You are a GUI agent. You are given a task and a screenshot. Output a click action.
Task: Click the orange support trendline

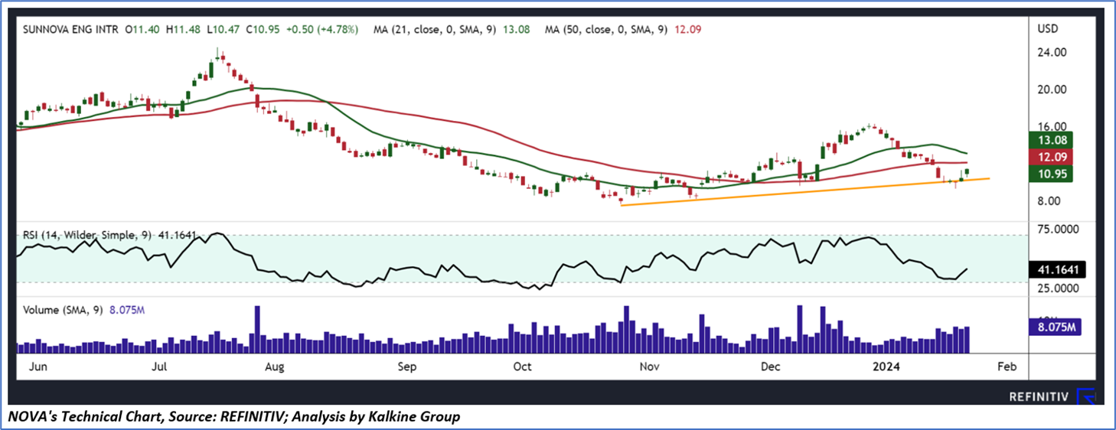click(804, 191)
